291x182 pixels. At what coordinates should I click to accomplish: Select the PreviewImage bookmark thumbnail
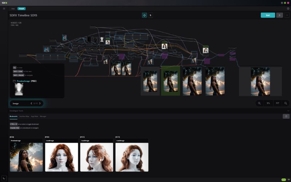pyautogui.click(x=26, y=157)
